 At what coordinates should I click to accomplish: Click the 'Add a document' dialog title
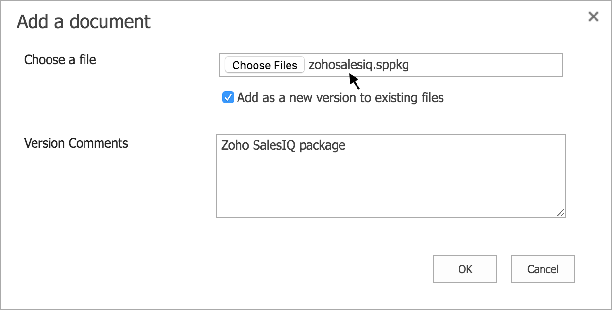tap(84, 22)
